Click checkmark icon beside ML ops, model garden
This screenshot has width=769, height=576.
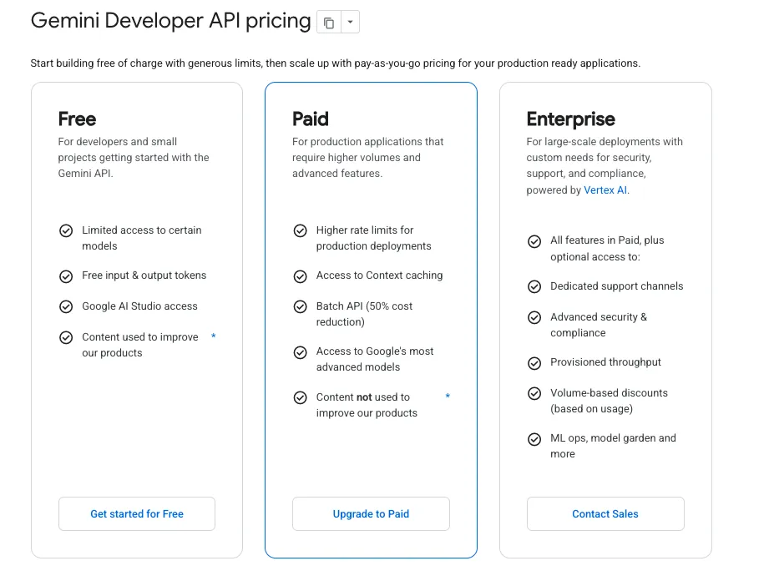pos(534,439)
